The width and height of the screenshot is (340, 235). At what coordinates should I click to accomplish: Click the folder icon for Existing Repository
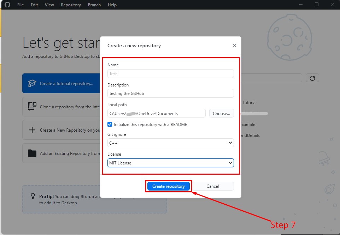tap(32, 153)
